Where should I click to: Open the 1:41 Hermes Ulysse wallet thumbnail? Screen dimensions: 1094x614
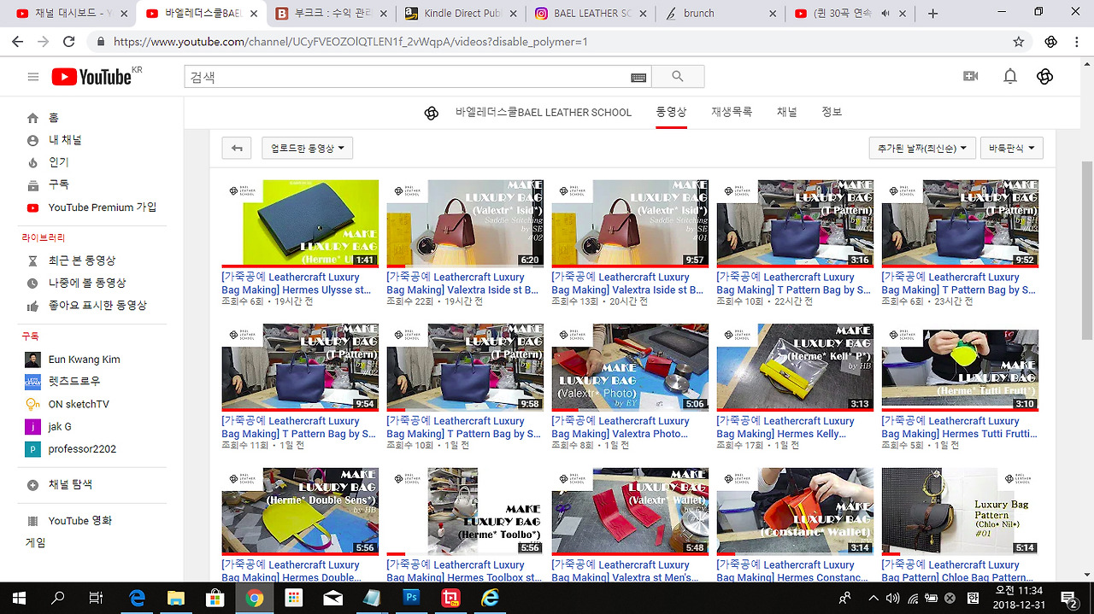click(300, 223)
